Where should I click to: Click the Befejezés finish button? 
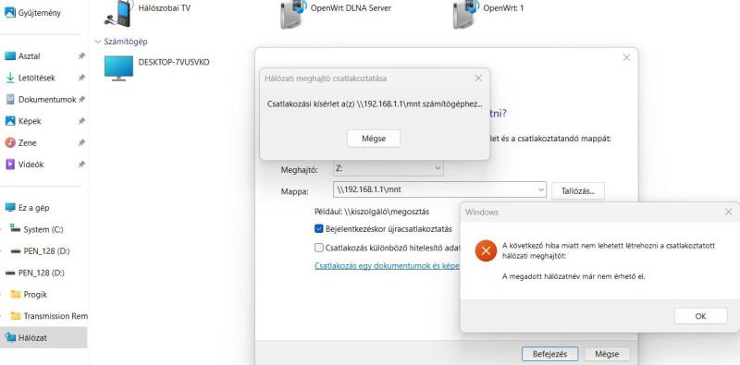pos(549,354)
